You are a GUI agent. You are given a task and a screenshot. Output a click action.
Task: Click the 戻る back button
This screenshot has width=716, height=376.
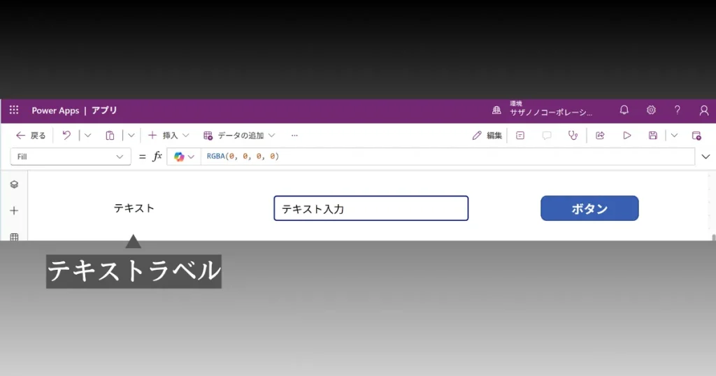pyautogui.click(x=31, y=136)
